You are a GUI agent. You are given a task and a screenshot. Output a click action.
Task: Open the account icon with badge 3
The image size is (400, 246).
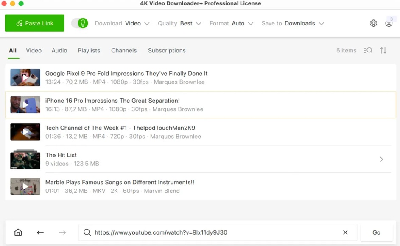click(x=389, y=23)
